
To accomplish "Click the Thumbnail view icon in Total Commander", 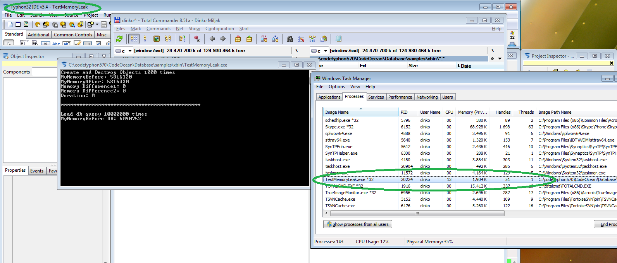I will 157,39.
